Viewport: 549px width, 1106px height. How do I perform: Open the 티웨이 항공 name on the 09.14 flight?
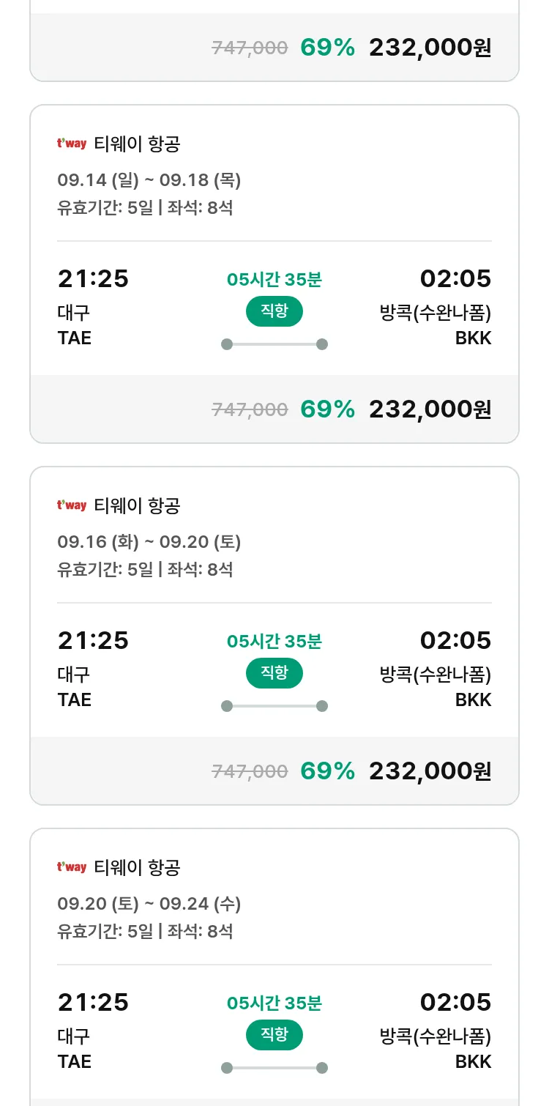(137, 144)
